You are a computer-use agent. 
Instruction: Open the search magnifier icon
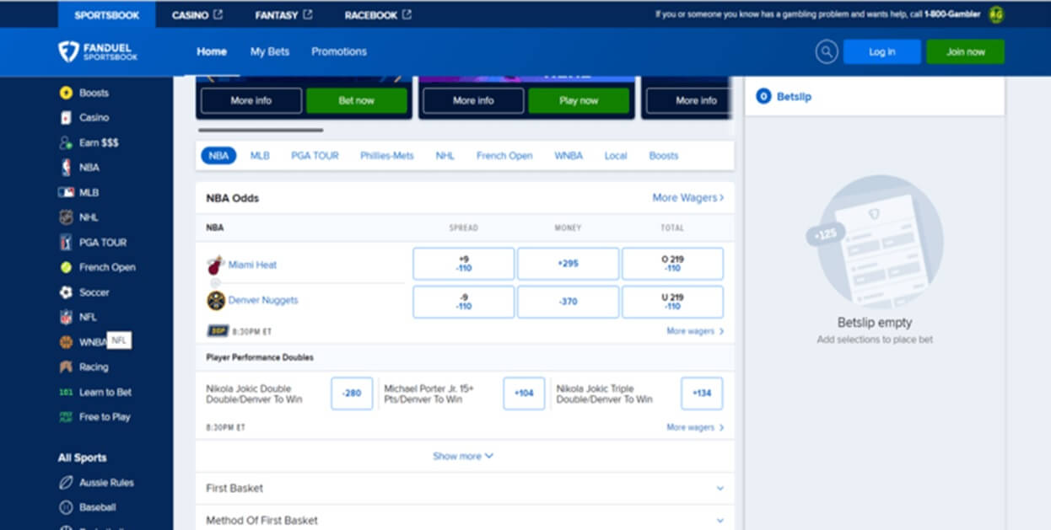pos(826,51)
